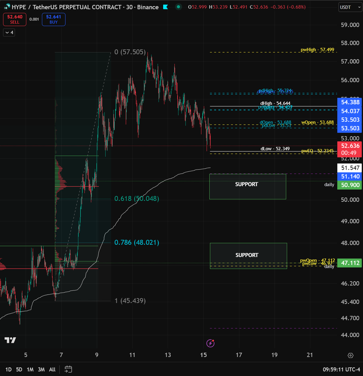Image resolution: width=363 pixels, height=376 pixels.
Task: Click the HYPE / TetherUS PERPETUAL CONTRACT title
Action: coord(67,7)
